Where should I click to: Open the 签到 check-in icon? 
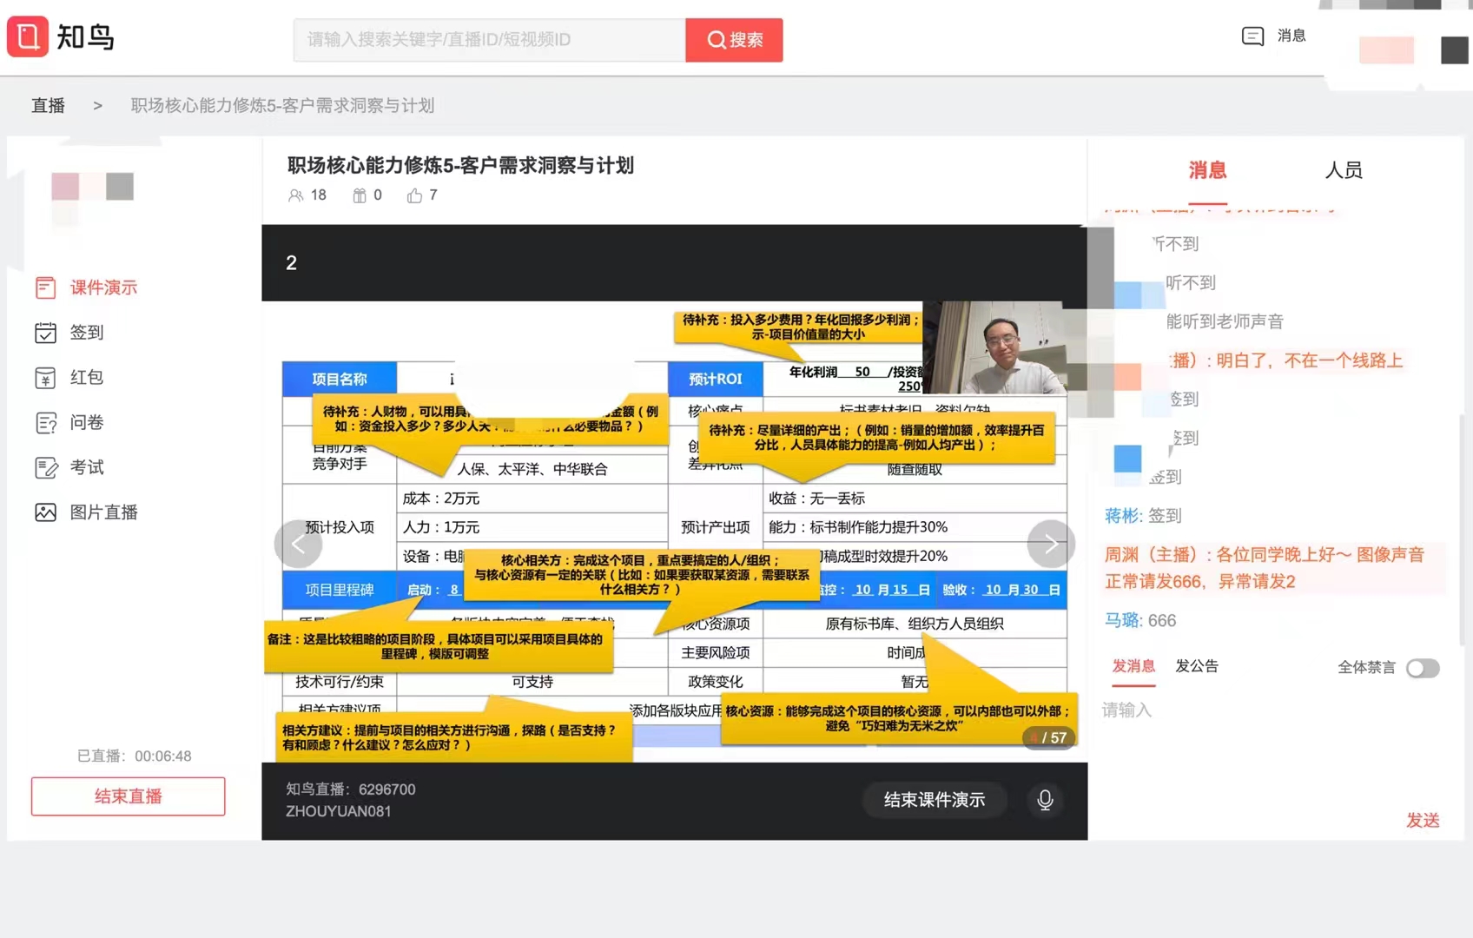(45, 333)
